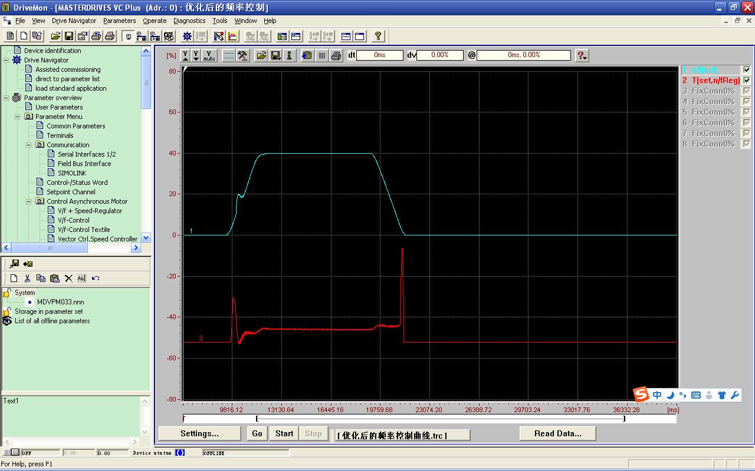Toggle checkbox for channel 6 FixConn0%

[x=747, y=123]
